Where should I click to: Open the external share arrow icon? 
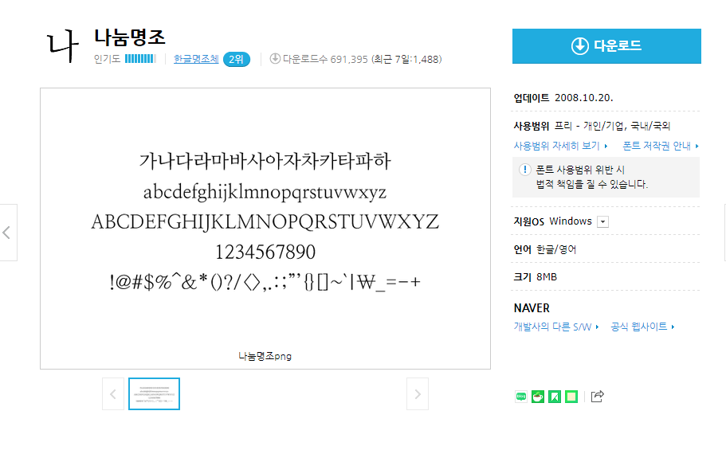coord(597,397)
